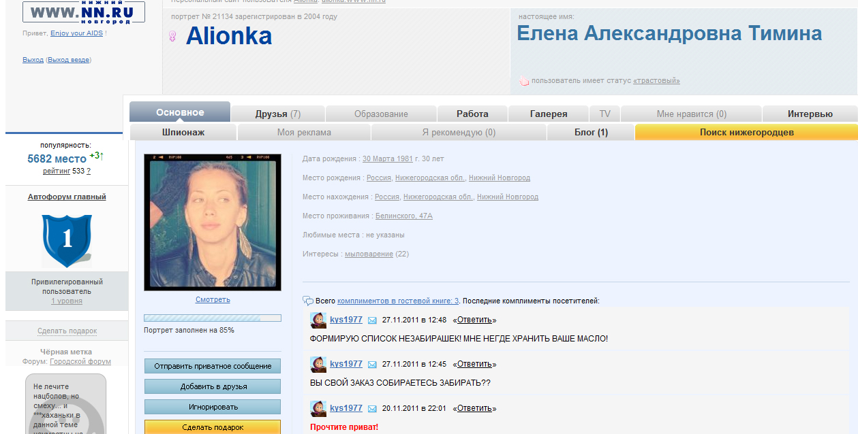Image resolution: width=858 pixels, height=434 pixels.
Task: Click the Смотреть link under photo
Action: pyautogui.click(x=213, y=299)
